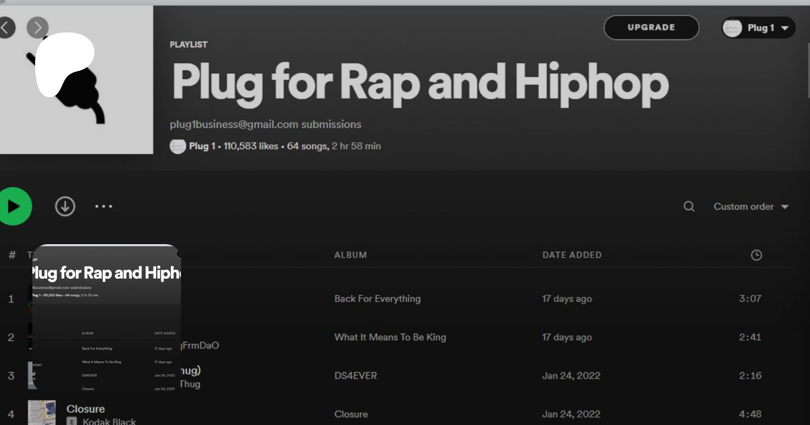
Task: Click the Plug 1 avatar beside likes count
Action: tap(178, 146)
